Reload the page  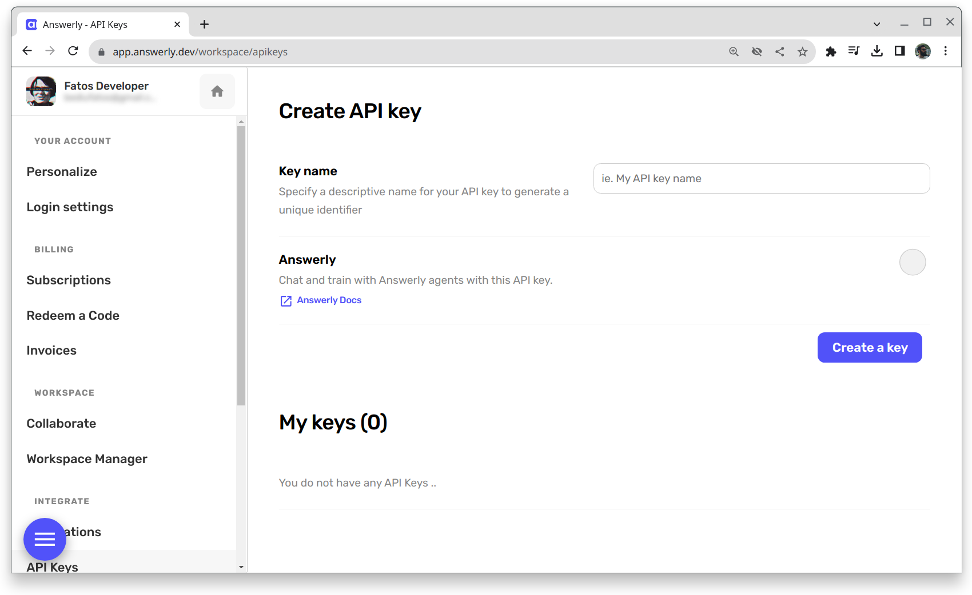click(73, 51)
